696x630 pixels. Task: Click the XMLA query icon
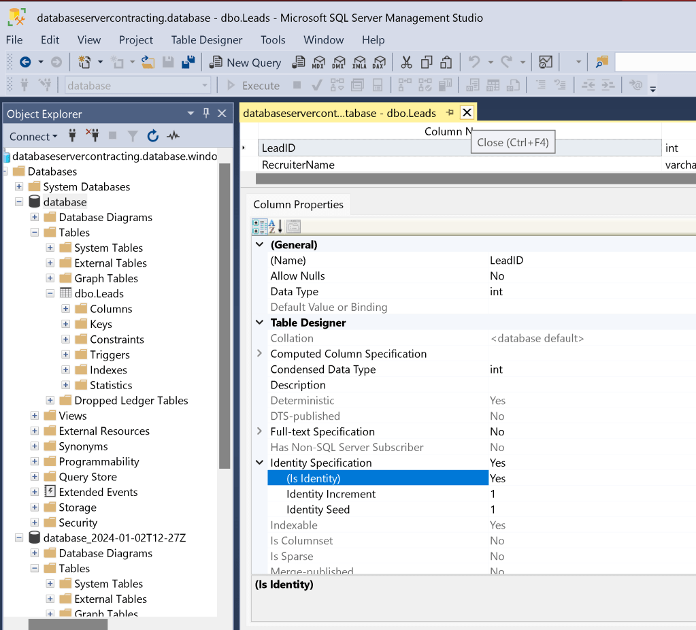tap(359, 63)
